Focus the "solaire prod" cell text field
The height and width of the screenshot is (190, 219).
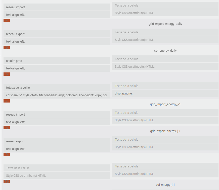click(x=57, y=61)
